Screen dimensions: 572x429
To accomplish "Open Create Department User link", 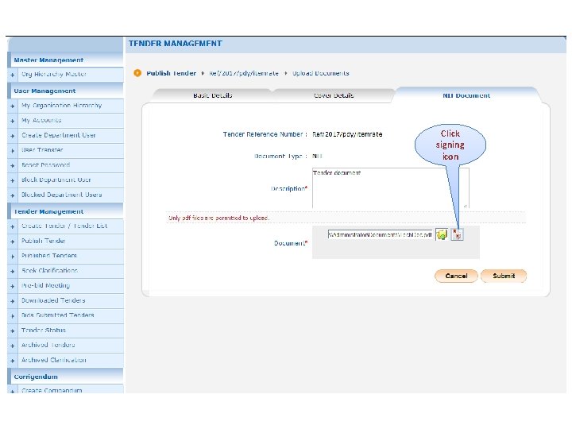I will pos(58,135).
